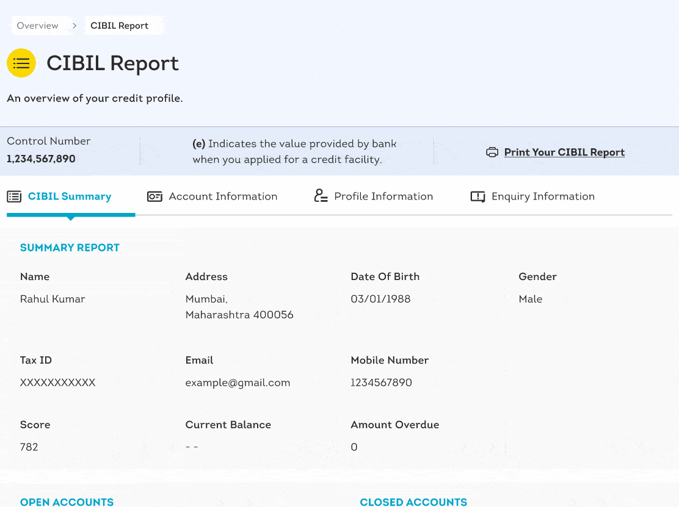Screen dimensions: 679x507
Task: Click the masked Tax ID XXXXXXXXXX
Action: click(57, 383)
